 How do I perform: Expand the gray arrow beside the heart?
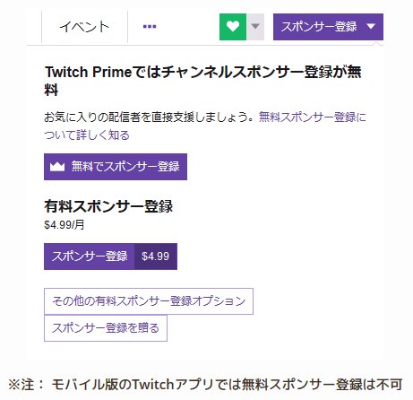click(x=255, y=27)
